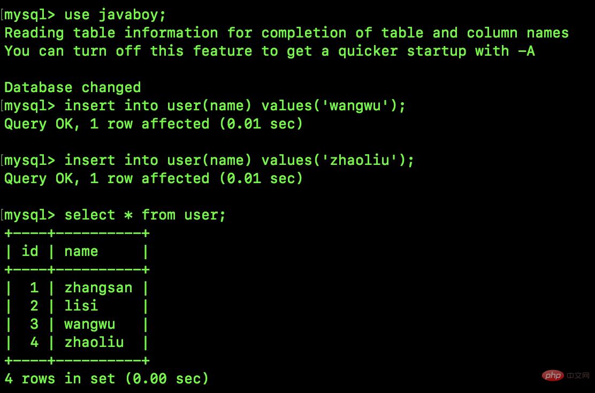
Task: Click the 'Reading table information' message line
Action: [286, 33]
